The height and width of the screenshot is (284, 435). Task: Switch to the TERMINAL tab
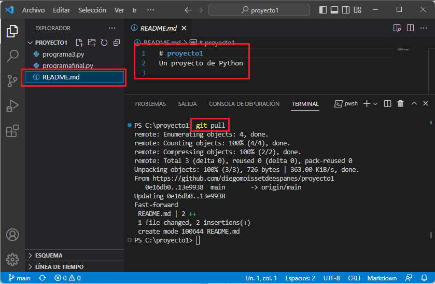click(305, 104)
